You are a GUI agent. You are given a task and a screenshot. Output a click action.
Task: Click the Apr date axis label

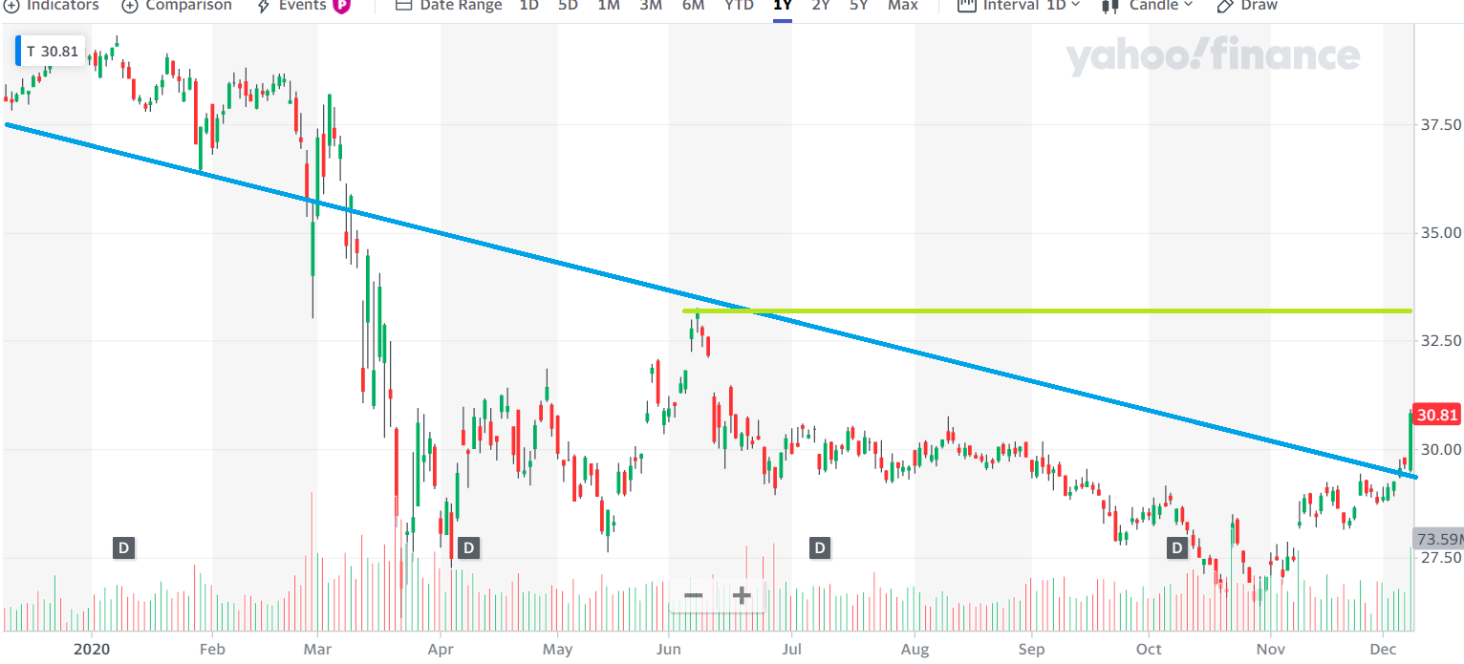pyautogui.click(x=440, y=649)
